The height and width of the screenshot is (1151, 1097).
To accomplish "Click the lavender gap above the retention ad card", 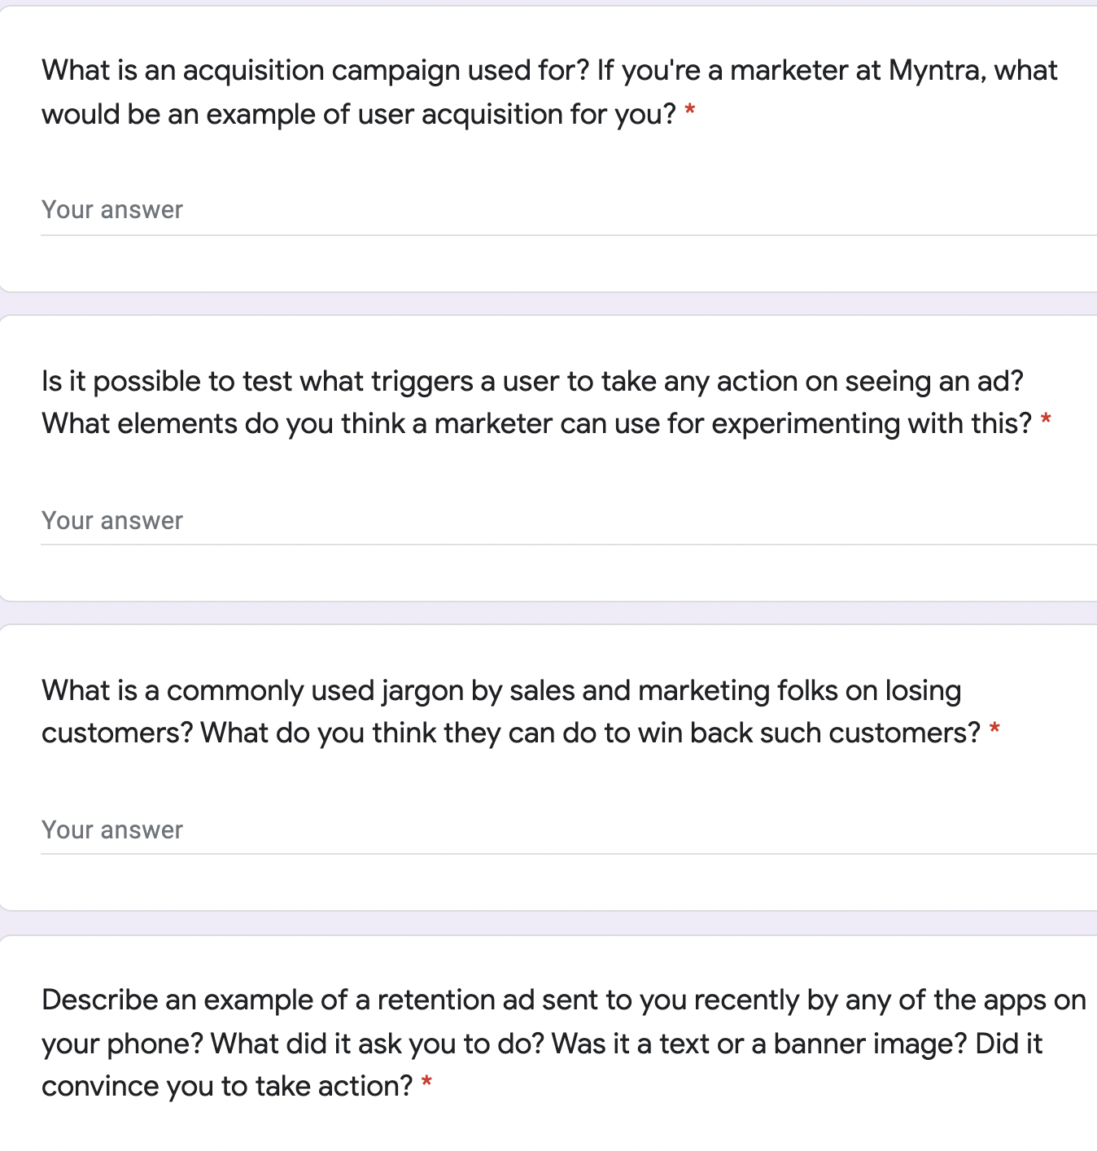I will (548, 923).
